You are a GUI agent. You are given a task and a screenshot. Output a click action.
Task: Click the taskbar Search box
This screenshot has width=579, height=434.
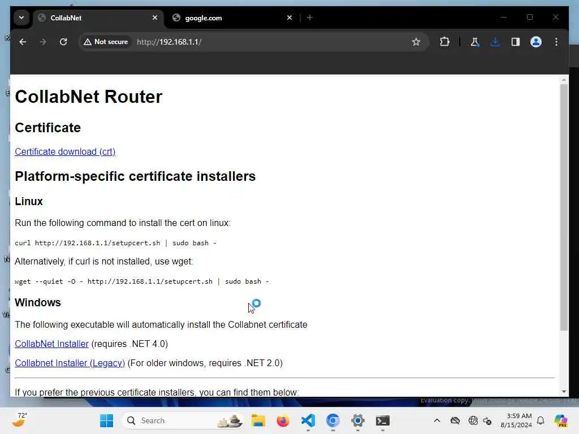183,420
